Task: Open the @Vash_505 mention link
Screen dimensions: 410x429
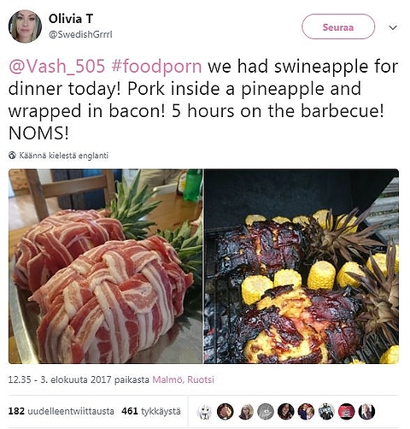Action: click(x=57, y=67)
